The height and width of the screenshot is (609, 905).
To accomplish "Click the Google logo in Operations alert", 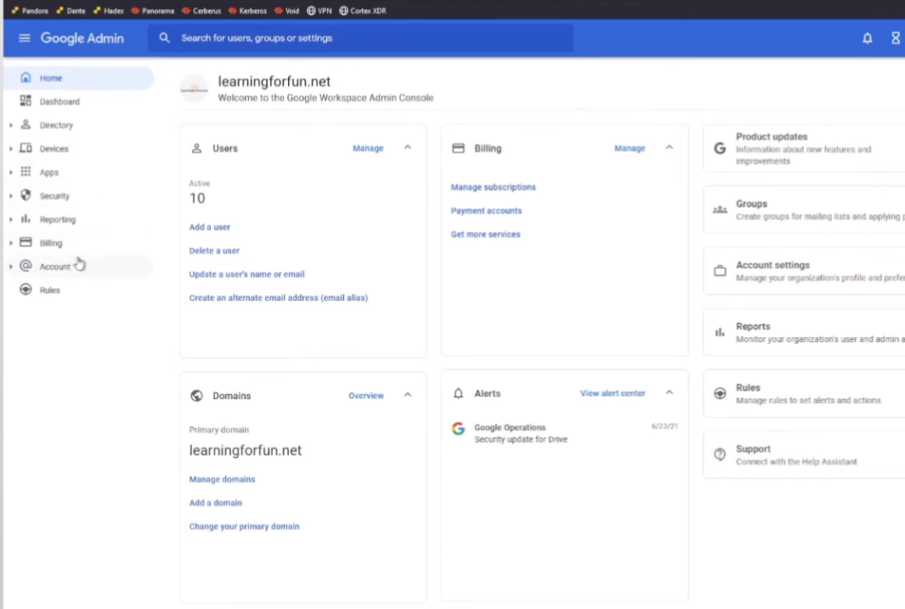I will [458, 428].
